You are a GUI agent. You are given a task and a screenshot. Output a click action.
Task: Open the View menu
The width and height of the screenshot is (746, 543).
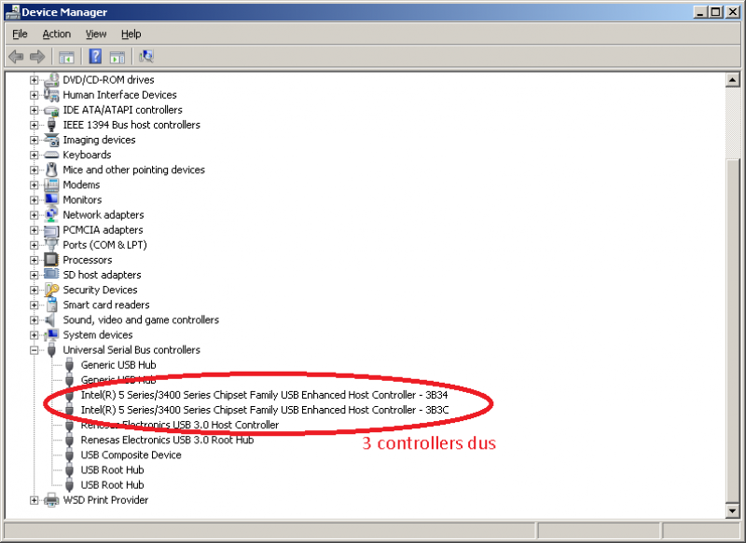click(96, 34)
